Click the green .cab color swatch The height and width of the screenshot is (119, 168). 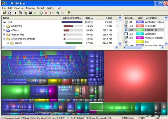140,30
